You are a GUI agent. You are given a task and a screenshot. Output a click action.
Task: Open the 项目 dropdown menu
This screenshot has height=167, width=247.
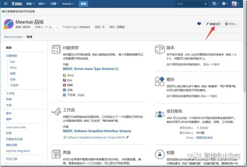(x=43, y=4)
